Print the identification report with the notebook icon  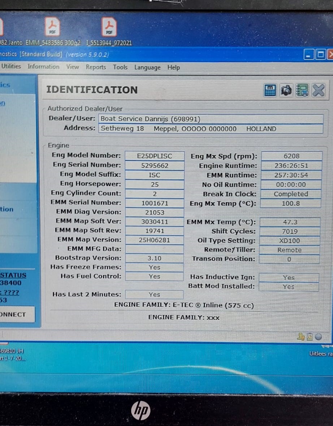(302, 90)
